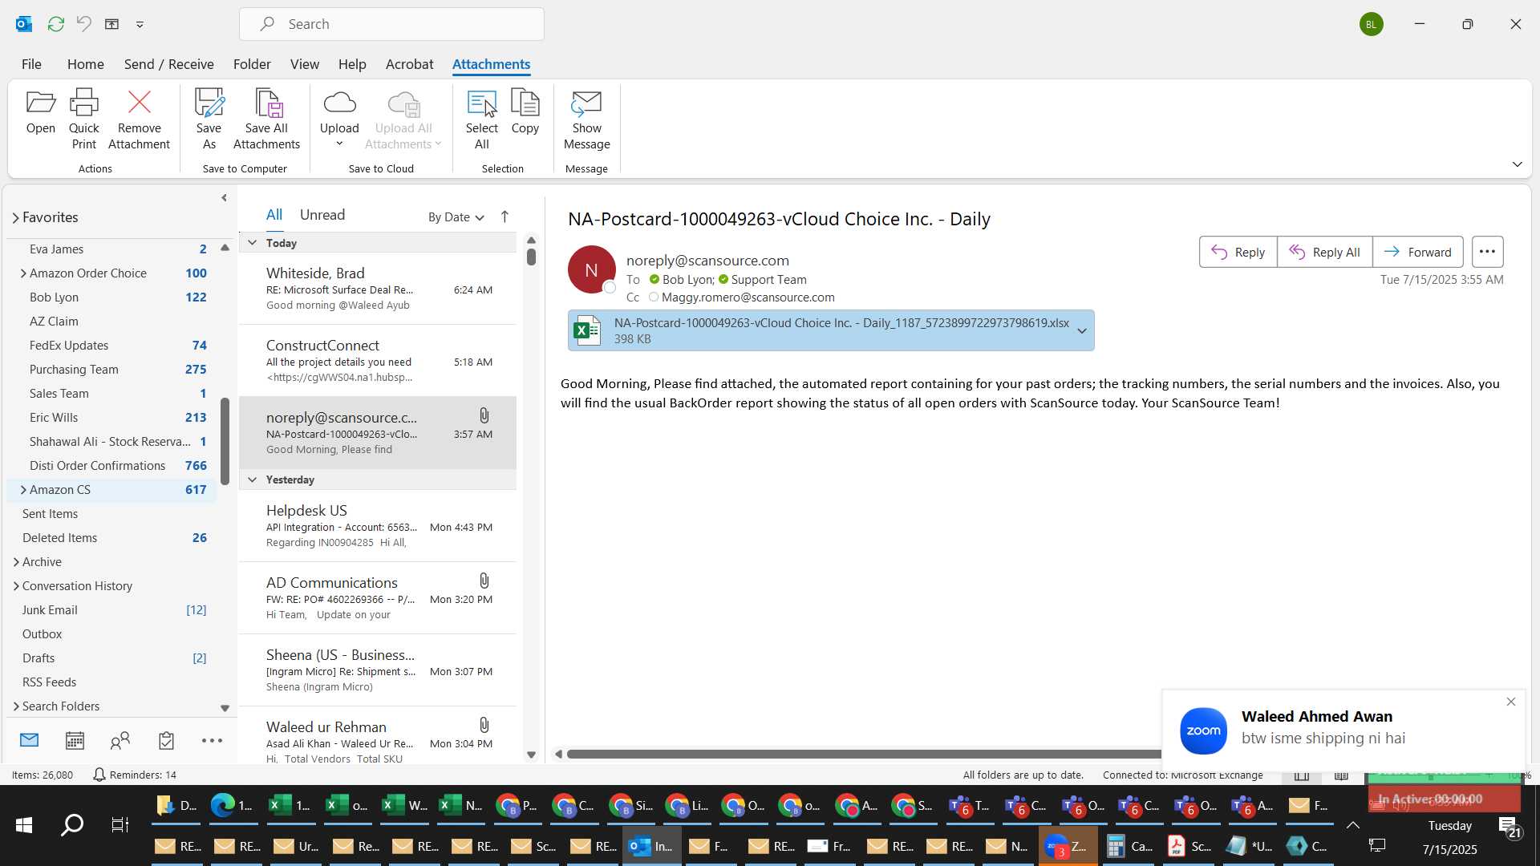Open By Date sort dropdown
Screen dimensions: 1540x866
pyautogui.click(x=456, y=216)
